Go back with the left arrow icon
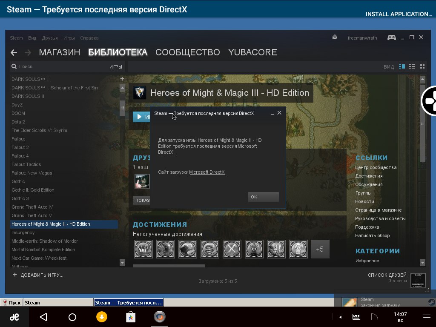The height and width of the screenshot is (327, 436). [14, 52]
